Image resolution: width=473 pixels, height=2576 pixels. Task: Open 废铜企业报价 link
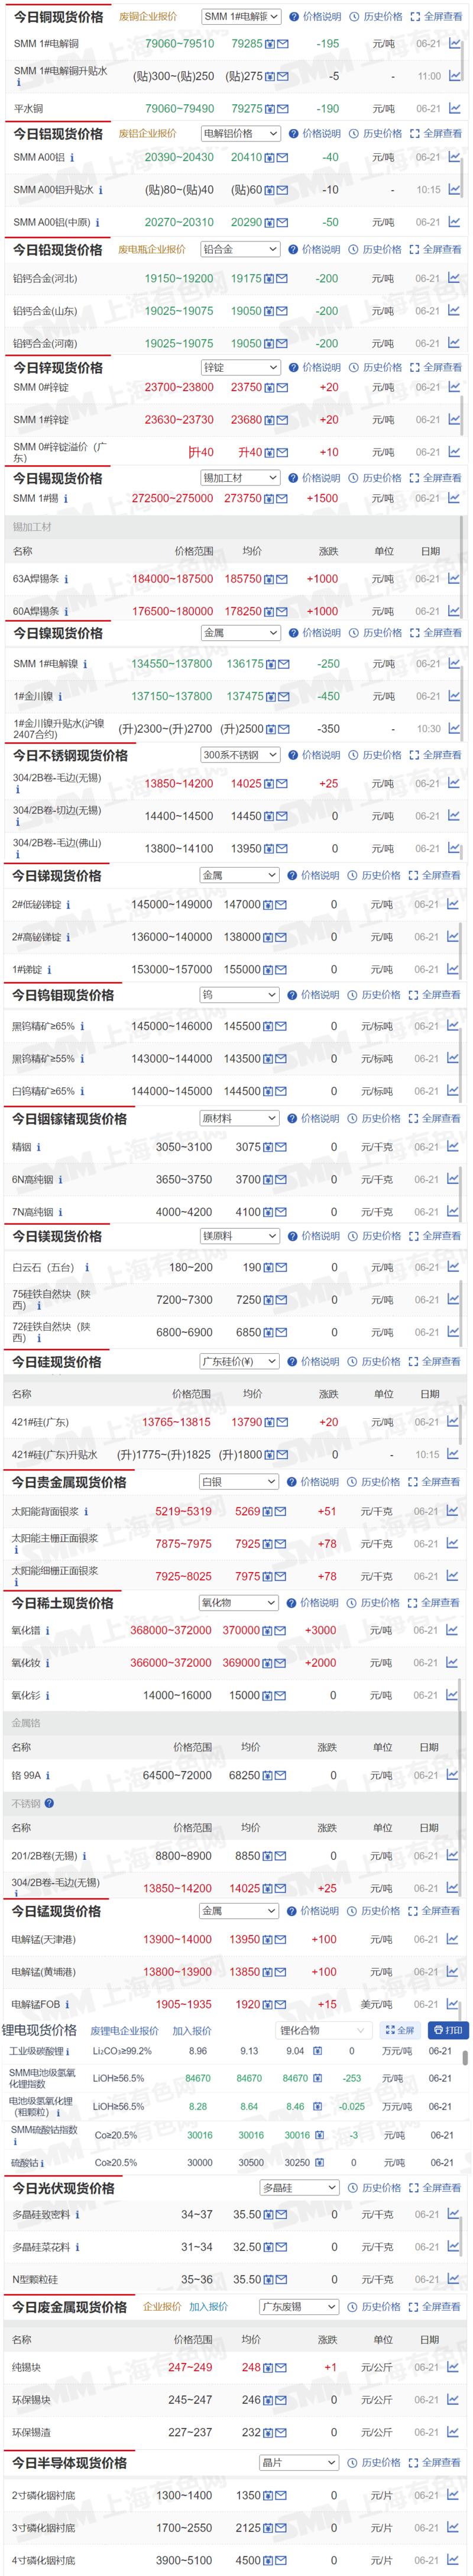click(x=148, y=17)
